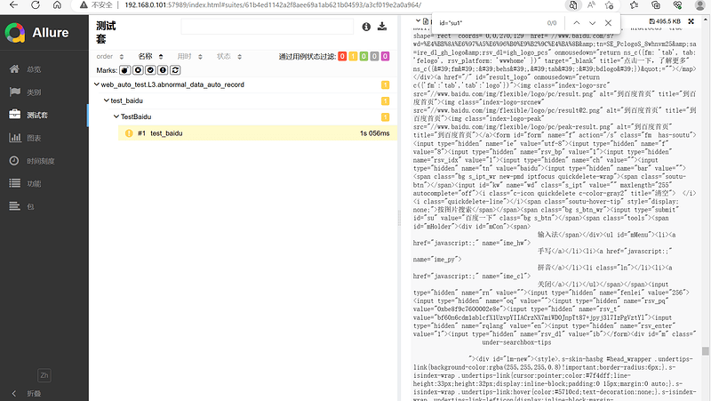Click the count badge of TestBaidu row
Image resolution: width=711 pixels, height=401 pixels.
[x=385, y=117]
